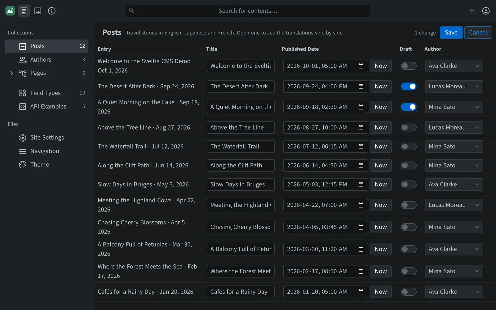
Task: Disable Draft for A Quiet Morning on the Lake
Action: point(409,107)
